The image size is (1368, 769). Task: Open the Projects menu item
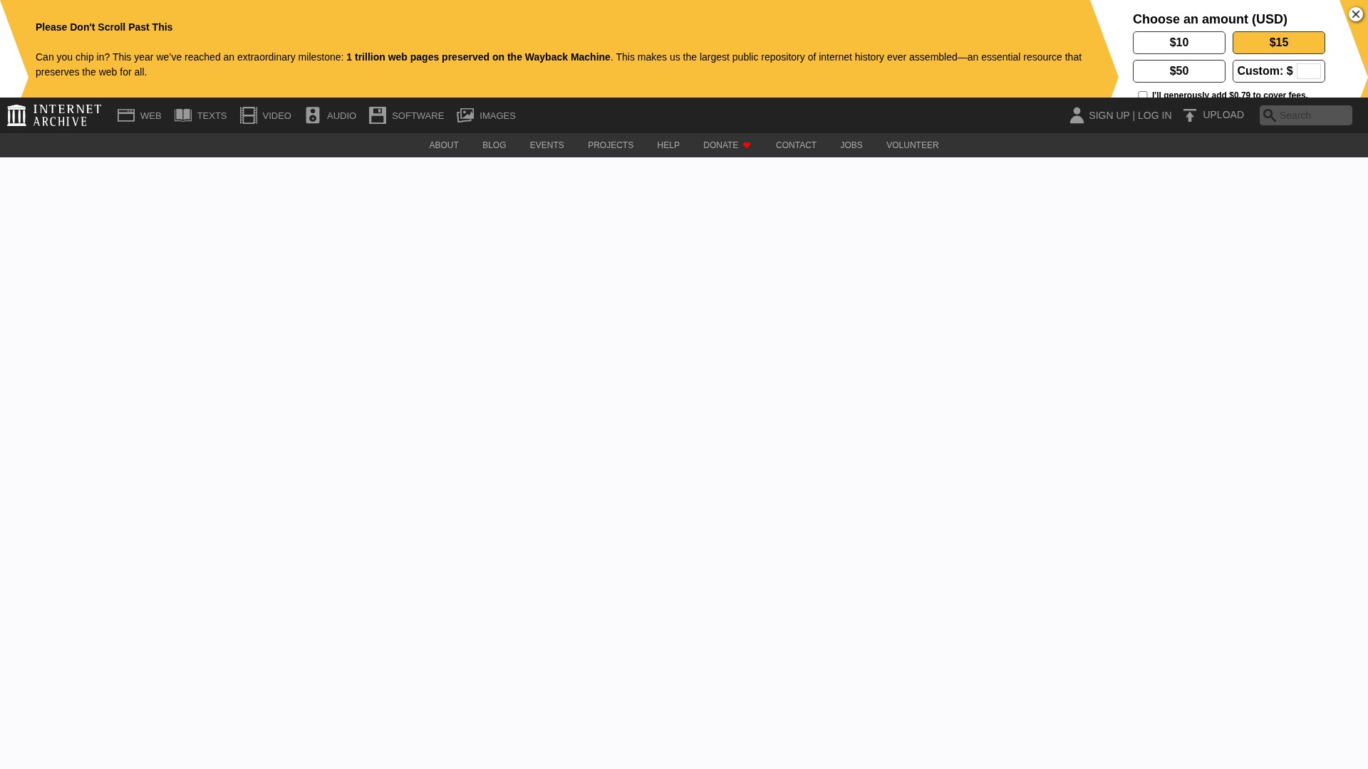pos(611,145)
